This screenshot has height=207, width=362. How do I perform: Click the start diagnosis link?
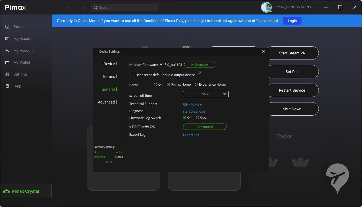click(194, 111)
